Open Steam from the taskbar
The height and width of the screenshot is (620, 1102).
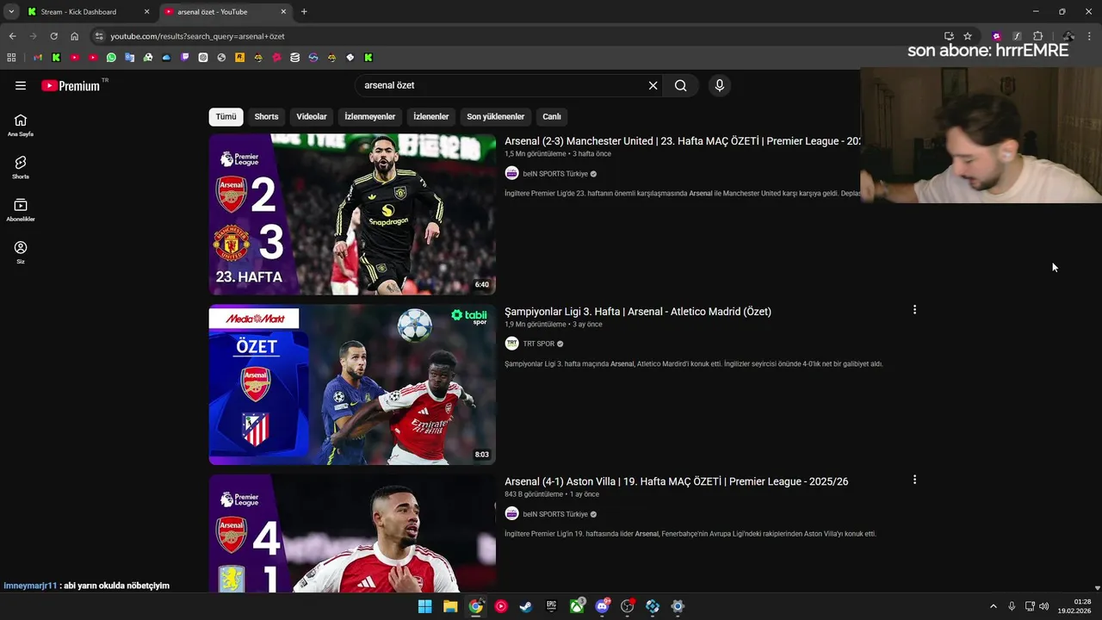526,606
